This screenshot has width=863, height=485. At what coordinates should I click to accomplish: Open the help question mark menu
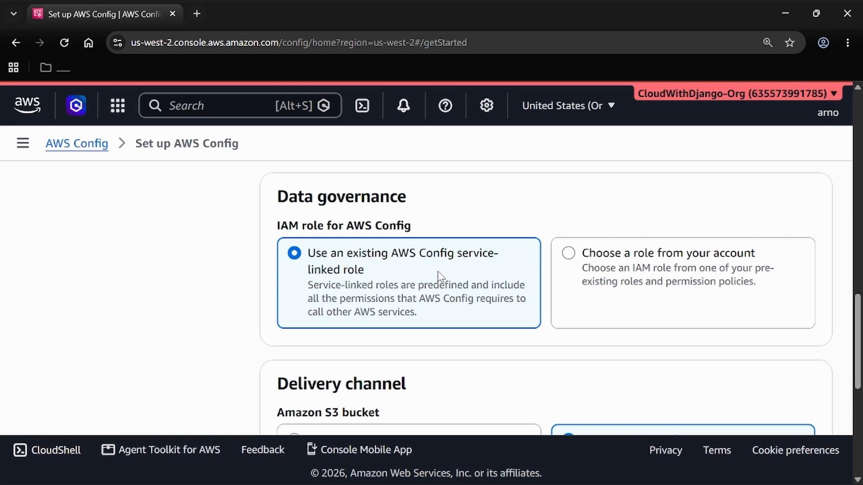[x=445, y=106]
